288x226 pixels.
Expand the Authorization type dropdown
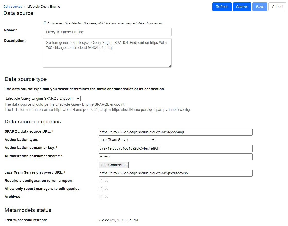tap(127, 140)
